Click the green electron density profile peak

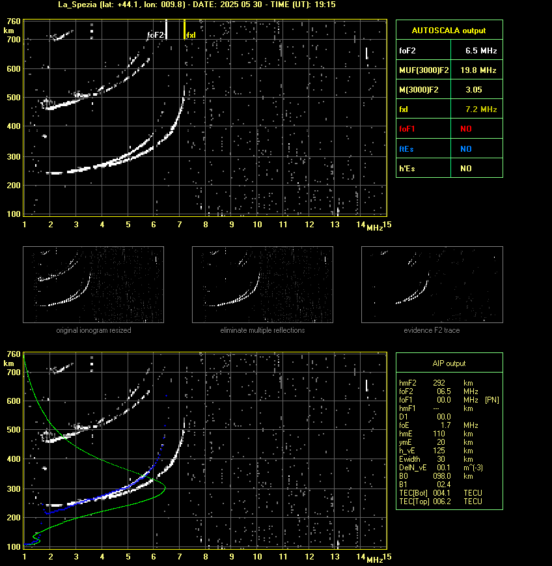pos(165,488)
